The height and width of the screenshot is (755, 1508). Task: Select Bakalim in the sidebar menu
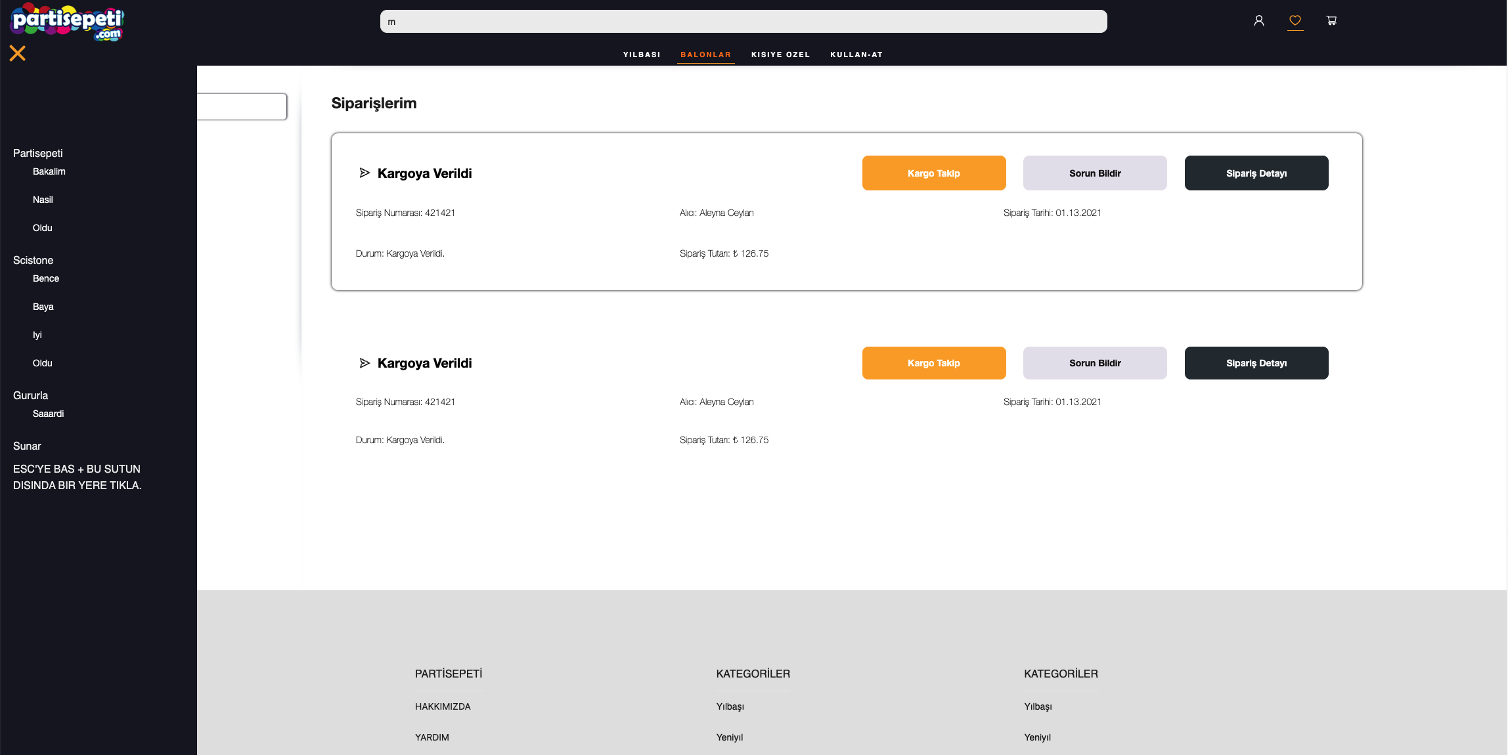pyautogui.click(x=49, y=171)
